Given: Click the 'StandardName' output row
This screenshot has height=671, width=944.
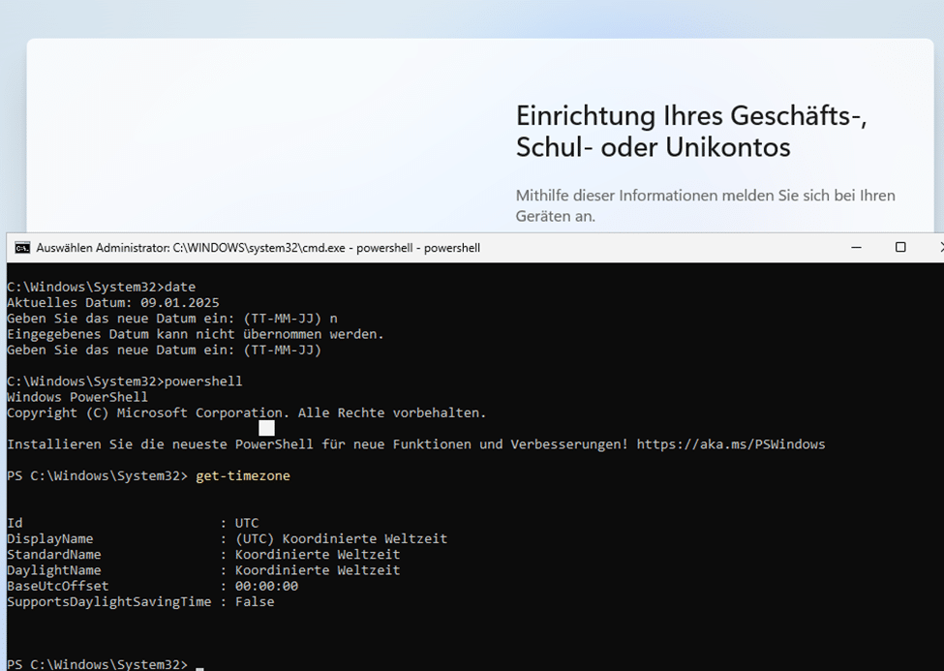Looking at the screenshot, I should pyautogui.click(x=203, y=554).
